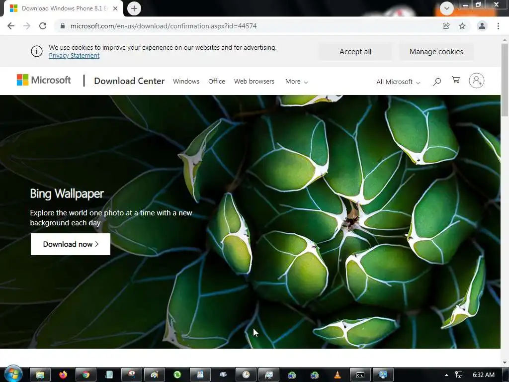Screen dimensions: 509x382
Task: Click the browser forward arrow
Action: tap(27, 26)
